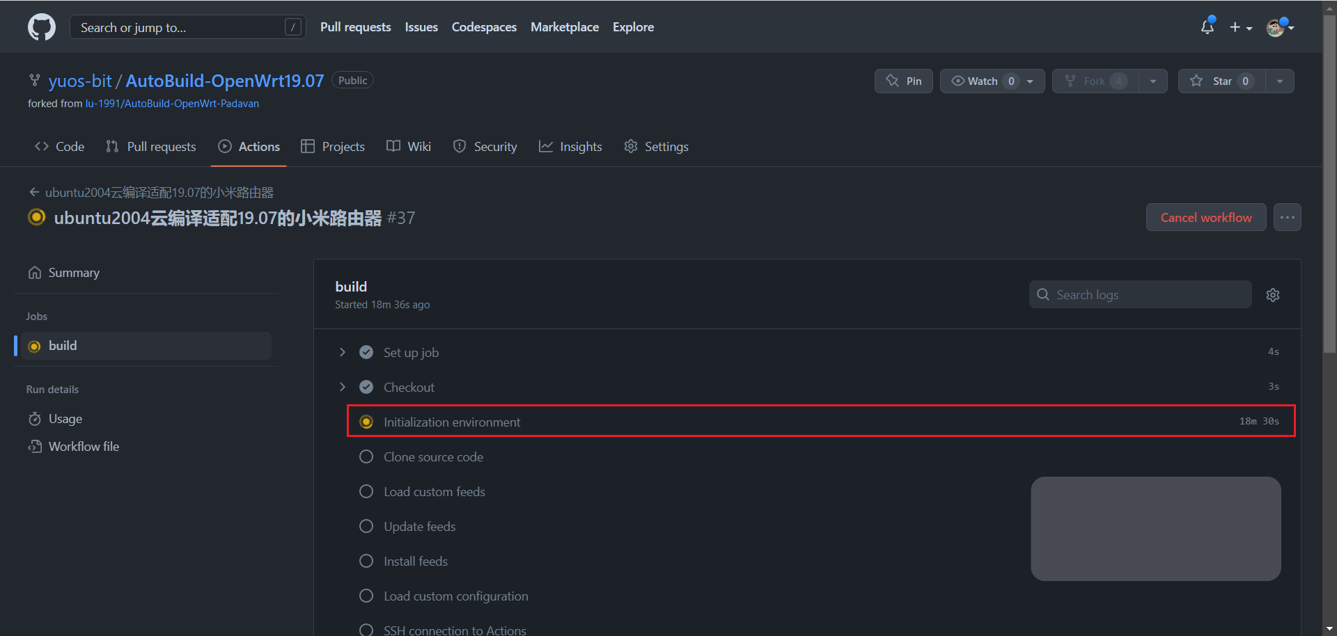Viewport: 1337px width, 636px height.
Task: Open the Star lists dropdown arrow
Action: pos(1280,81)
